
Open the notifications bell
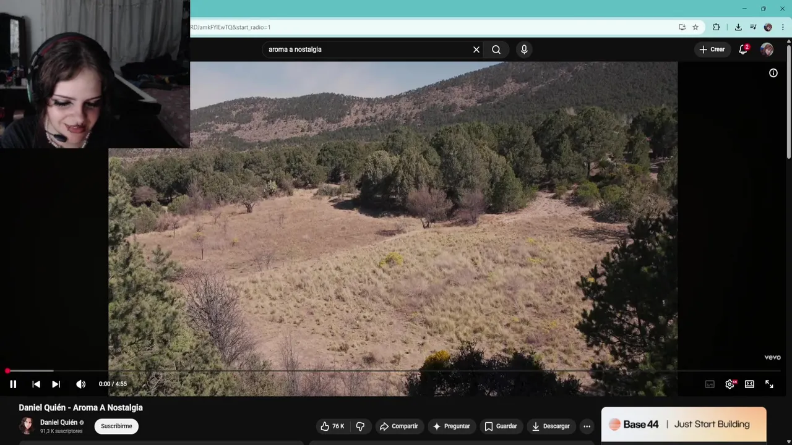[x=743, y=49]
